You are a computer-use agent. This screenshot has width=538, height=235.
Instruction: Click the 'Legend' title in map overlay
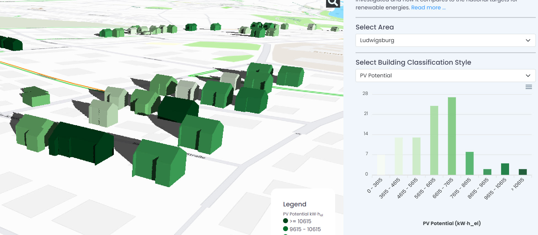295,204
